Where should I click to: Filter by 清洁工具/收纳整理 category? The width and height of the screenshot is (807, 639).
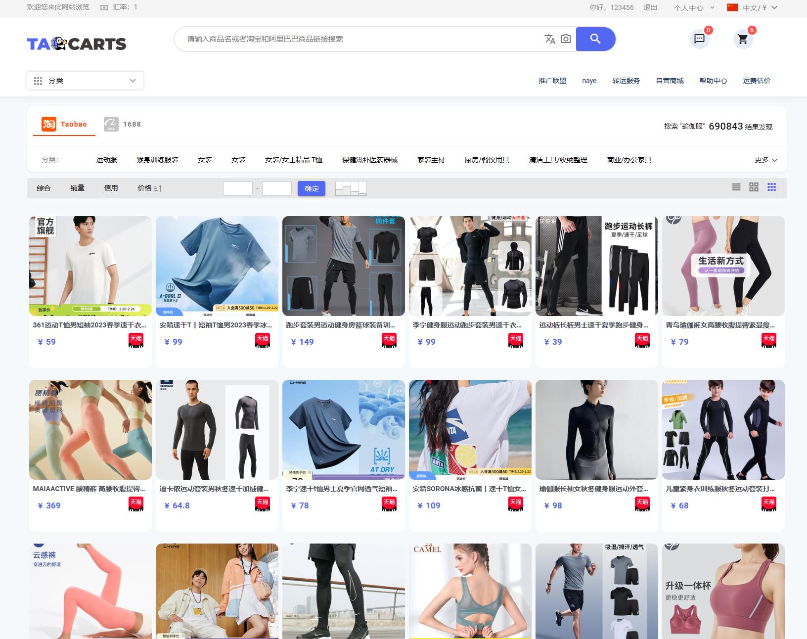[558, 160]
